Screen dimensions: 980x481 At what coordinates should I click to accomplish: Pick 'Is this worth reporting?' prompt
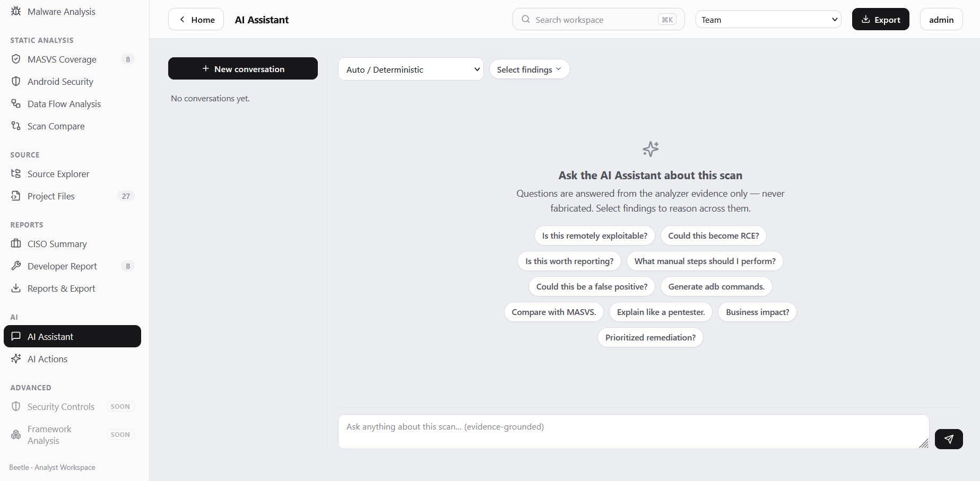(x=569, y=261)
